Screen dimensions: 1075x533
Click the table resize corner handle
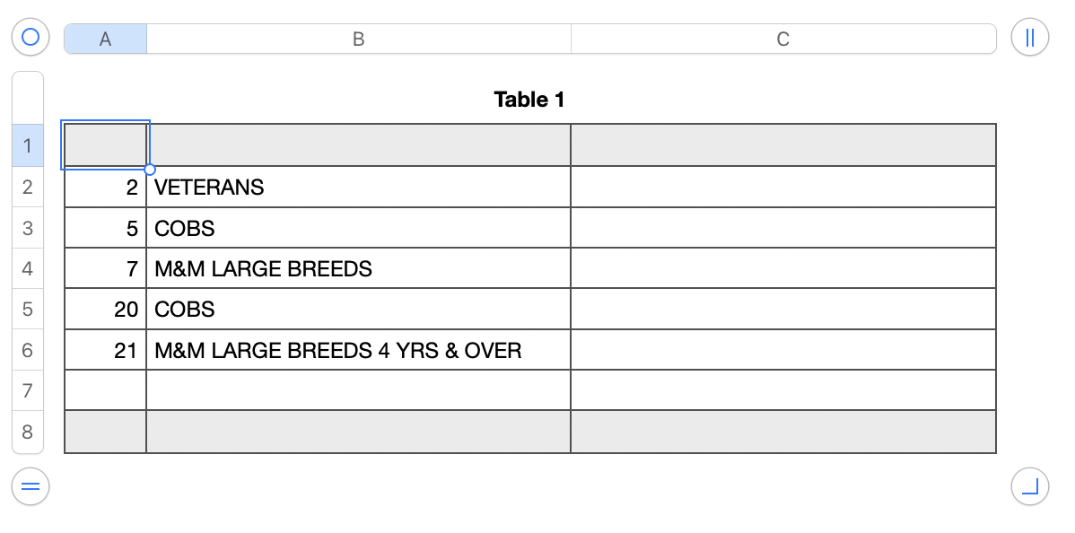(x=1029, y=487)
